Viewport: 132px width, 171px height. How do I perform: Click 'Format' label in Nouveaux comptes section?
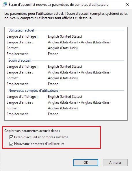(13, 108)
